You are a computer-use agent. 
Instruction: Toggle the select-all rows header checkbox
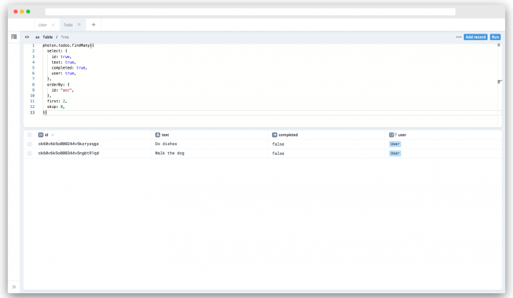tap(30, 135)
